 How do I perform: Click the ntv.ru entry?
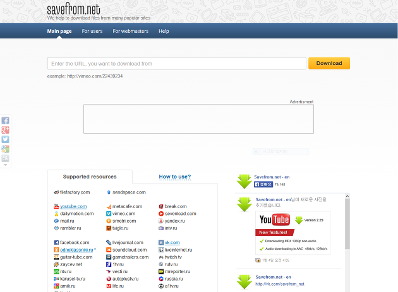[63, 271]
